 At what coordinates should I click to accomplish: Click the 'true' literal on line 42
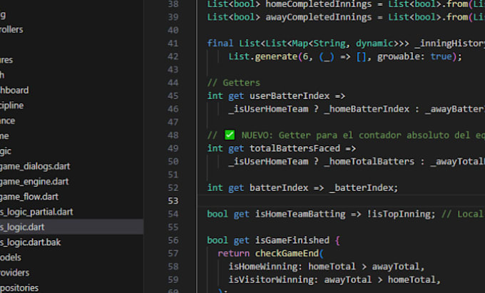click(x=441, y=56)
